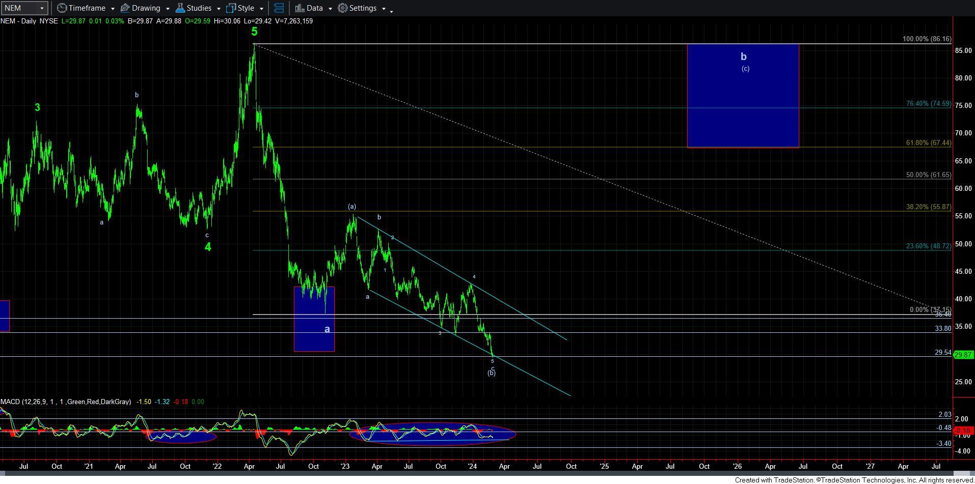Open the Settings menu label
This screenshot has height=484, width=975.
coord(363,8)
